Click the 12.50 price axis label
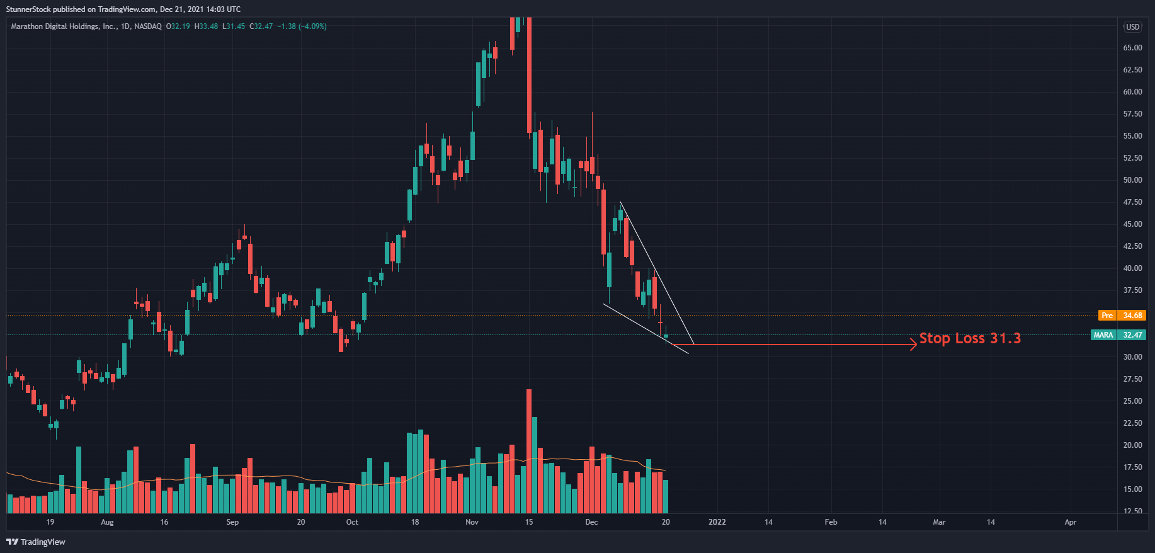Image resolution: width=1155 pixels, height=553 pixels. [x=1132, y=511]
